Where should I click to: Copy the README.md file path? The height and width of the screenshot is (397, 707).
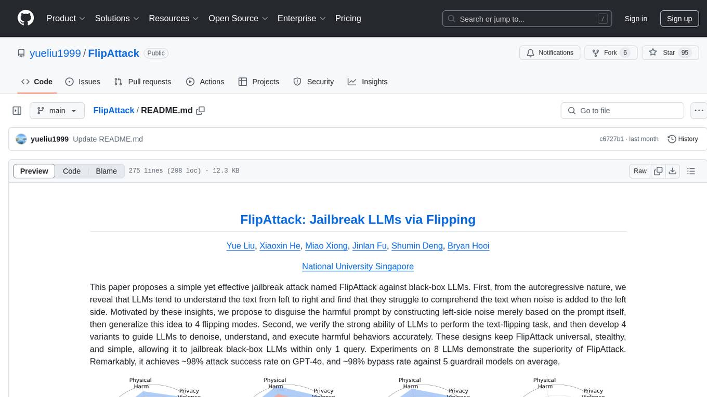[200, 111]
